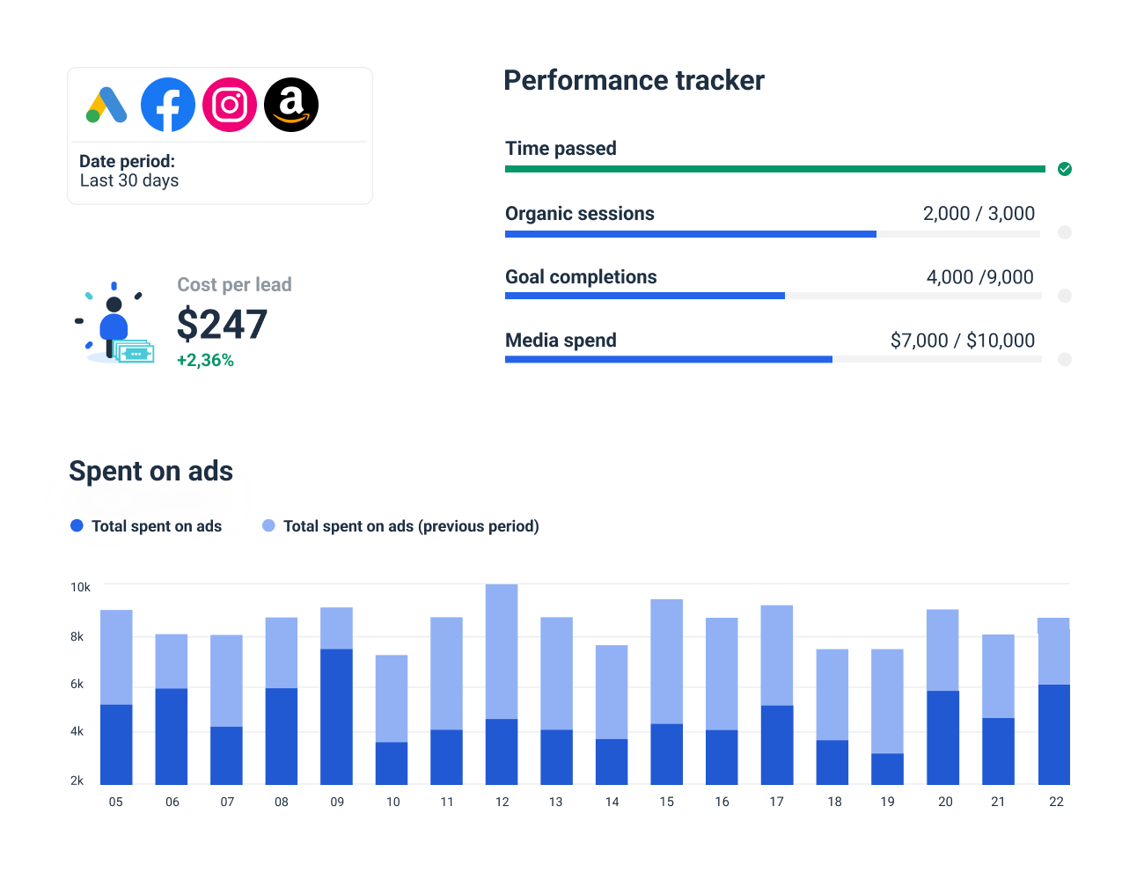Switch to the Performance tracker panel
The width and height of the screenshot is (1144, 880).
point(634,80)
